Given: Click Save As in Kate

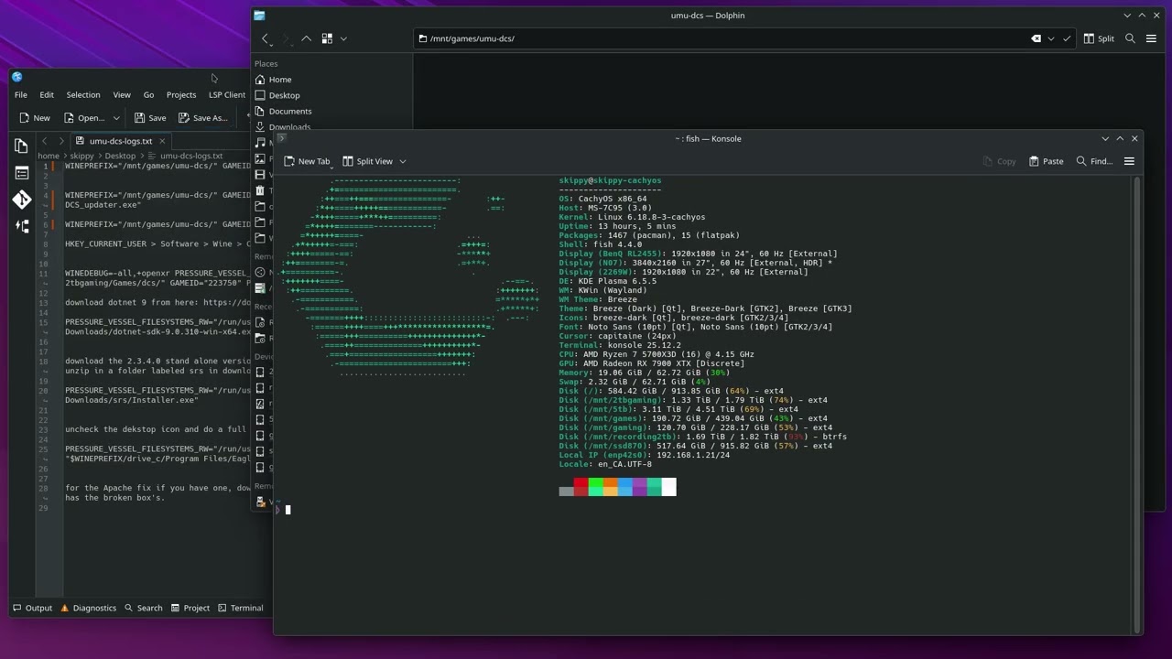Looking at the screenshot, I should [x=202, y=117].
